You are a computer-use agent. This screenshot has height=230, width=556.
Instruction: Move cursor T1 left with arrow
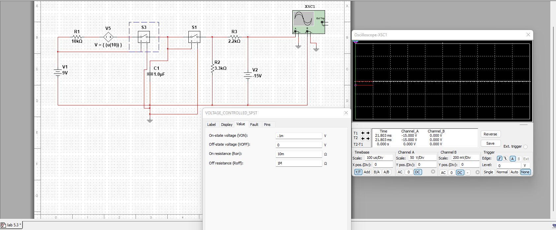coord(363,133)
